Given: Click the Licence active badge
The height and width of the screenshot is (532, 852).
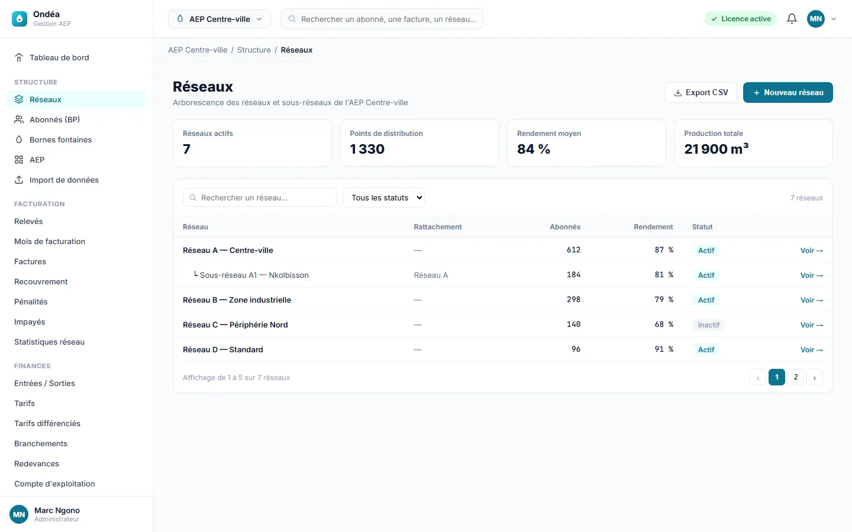Looking at the screenshot, I should tap(741, 19).
